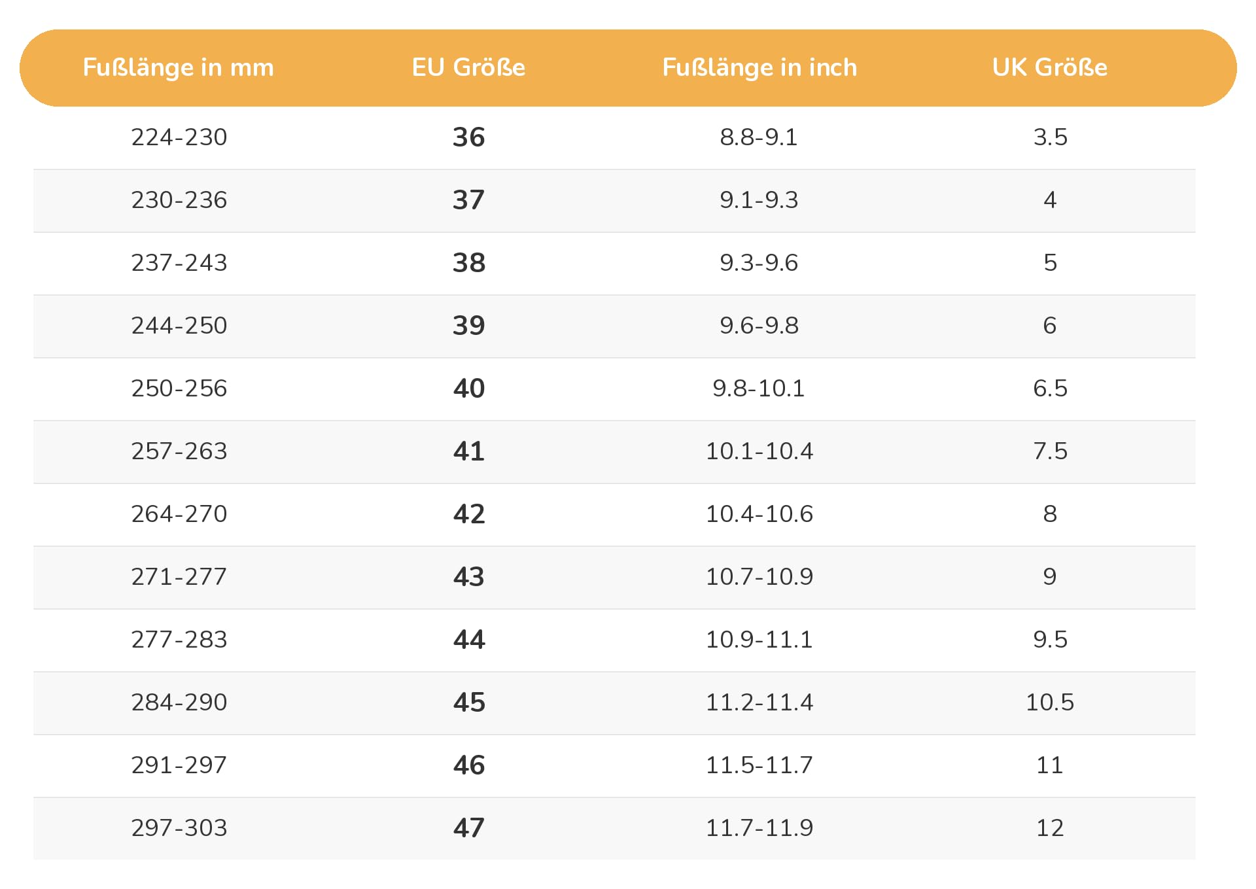Select the 297-303 mm length cell

(x=179, y=828)
